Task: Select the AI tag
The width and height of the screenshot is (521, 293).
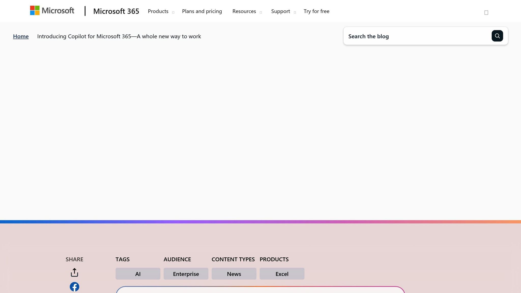Action: (138, 274)
